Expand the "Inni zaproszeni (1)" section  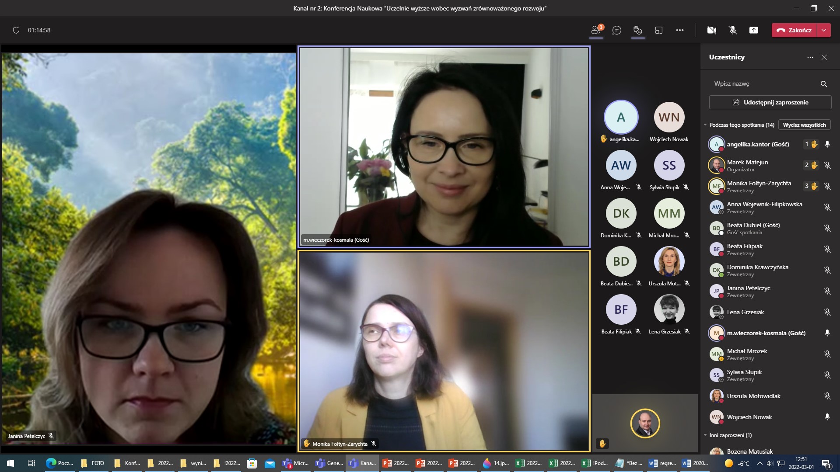(705, 435)
